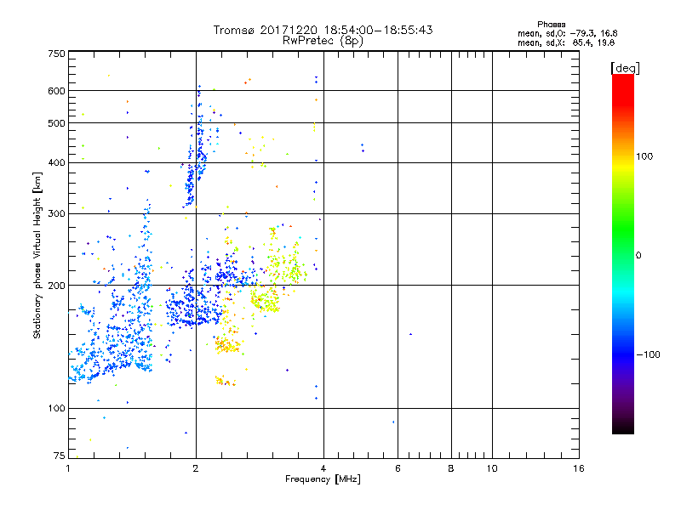Click x-axis tick label '2'
Viewport: 681px width, 510px height.
(196, 468)
